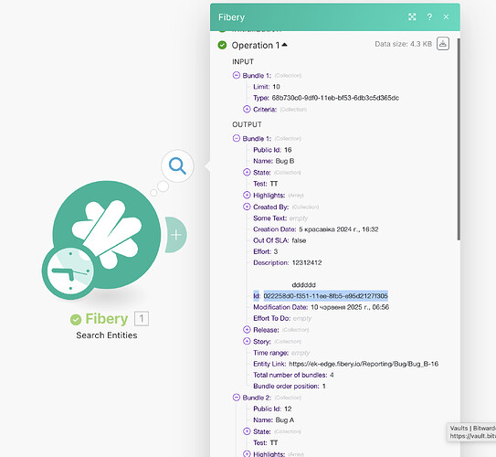Collapse the INPUT Bundle 1 collection

tap(237, 75)
